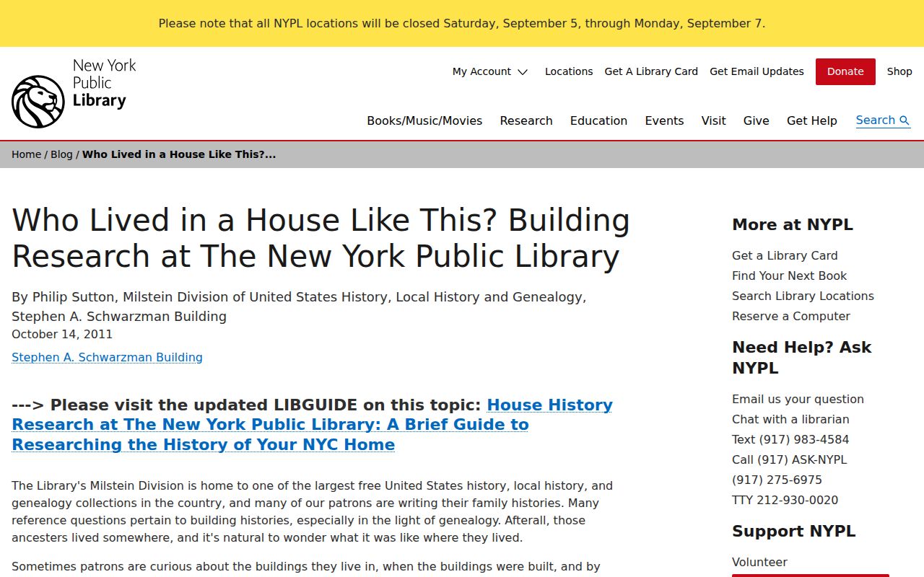Start Chat with a librarian
Viewport: 924px width, 577px height.
coord(790,419)
